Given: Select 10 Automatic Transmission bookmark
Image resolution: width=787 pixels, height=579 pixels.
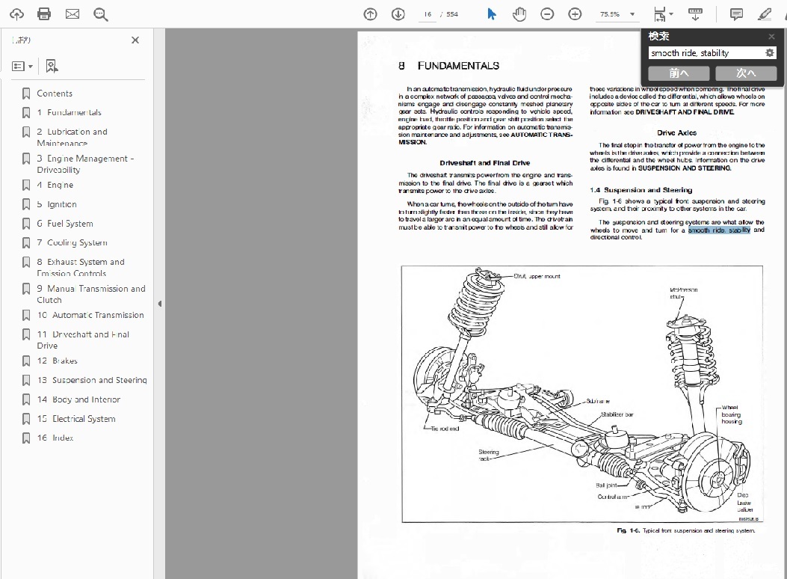Looking at the screenshot, I should point(90,316).
